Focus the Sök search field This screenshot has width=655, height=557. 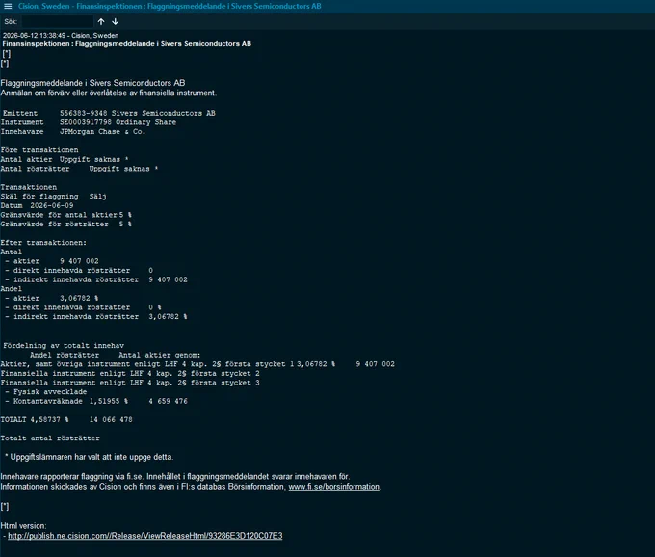click(x=58, y=22)
